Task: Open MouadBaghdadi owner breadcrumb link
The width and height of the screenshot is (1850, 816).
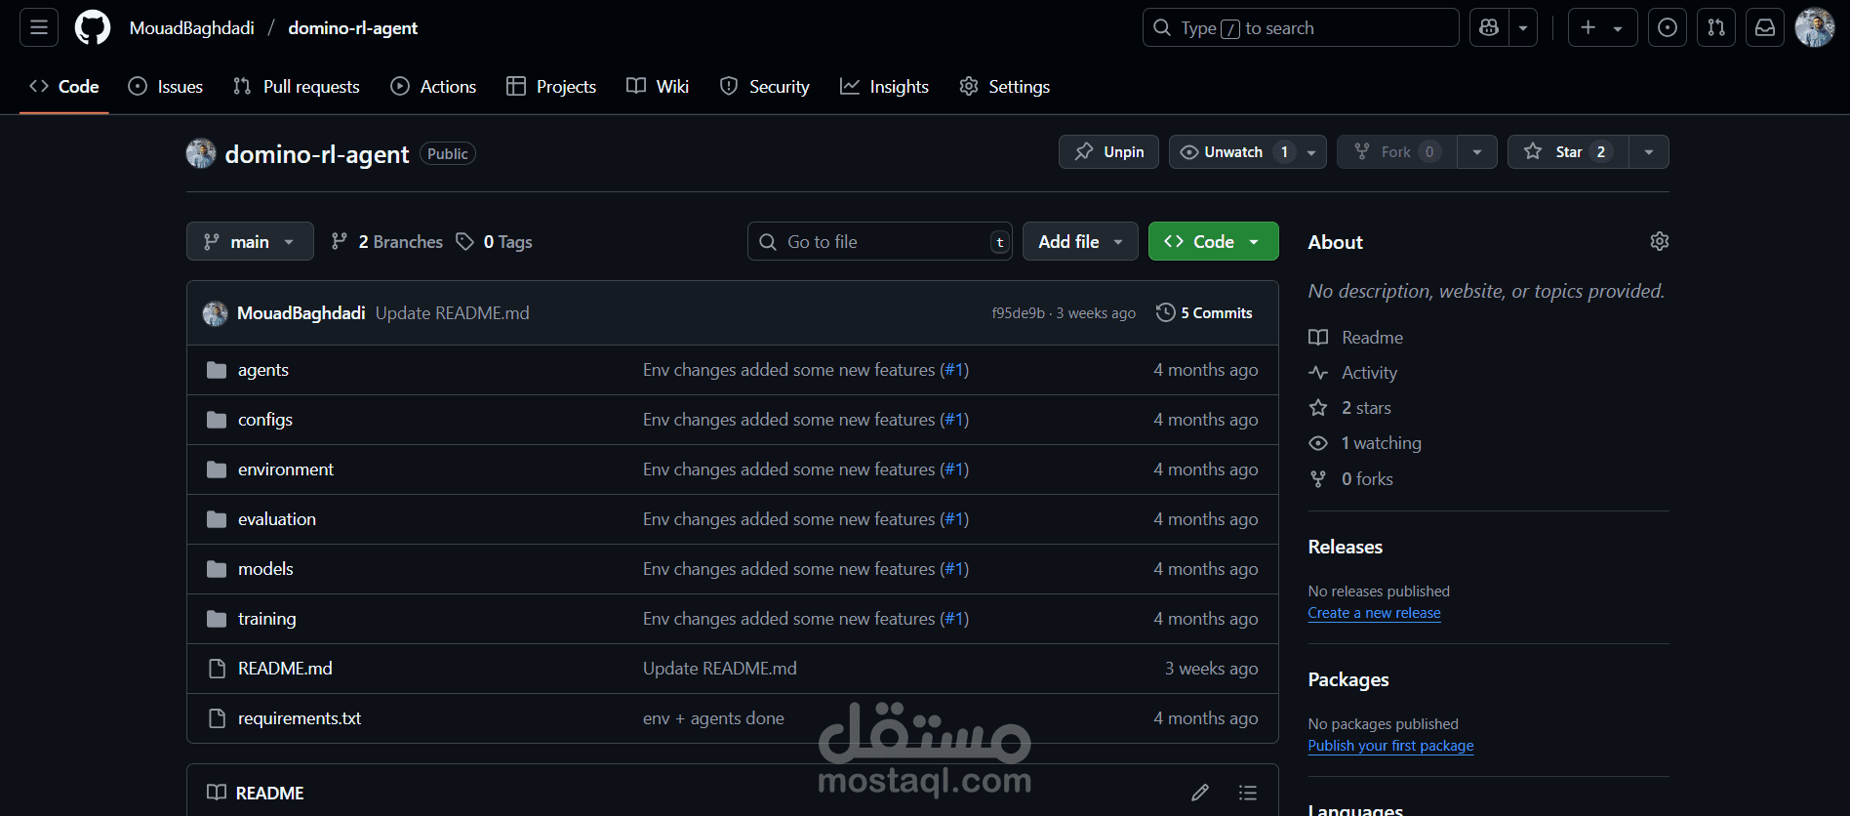Action: tap(192, 28)
